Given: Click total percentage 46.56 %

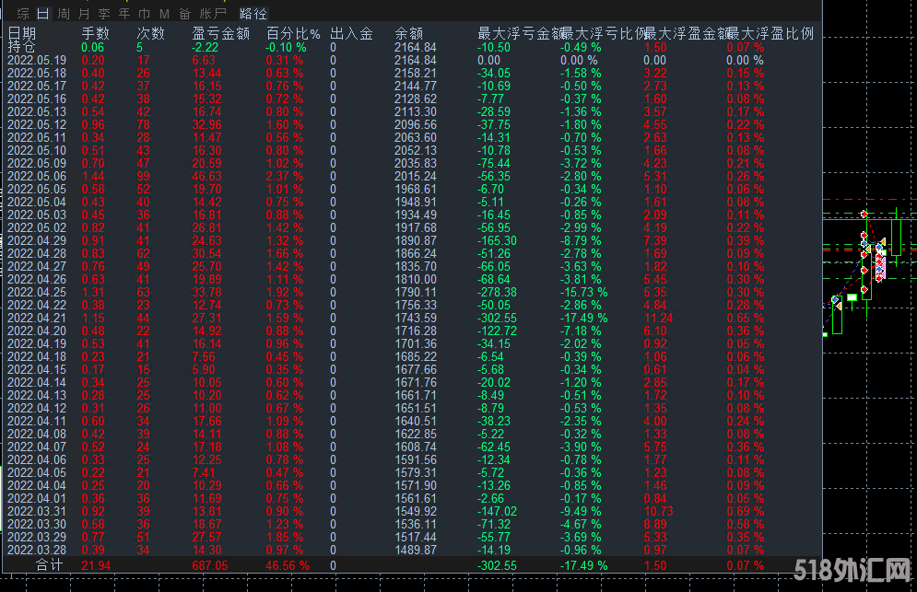Looking at the screenshot, I should point(288,565).
